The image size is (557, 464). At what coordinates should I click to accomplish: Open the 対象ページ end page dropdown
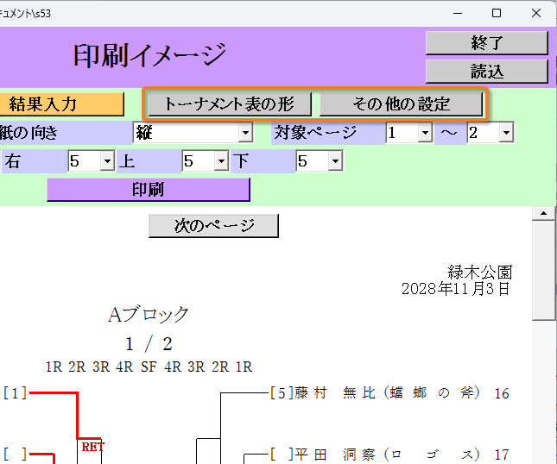tap(506, 133)
